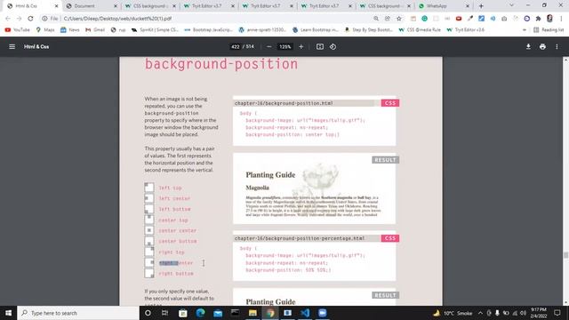The height and width of the screenshot is (320, 569).
Task: Close the Html & Css tab
Action: click(56, 6)
